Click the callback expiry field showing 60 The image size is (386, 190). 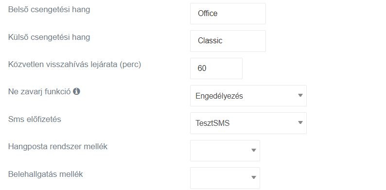click(216, 69)
